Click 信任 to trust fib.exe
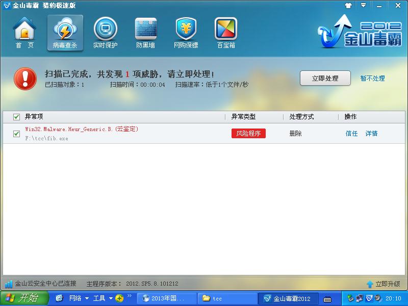 click(351, 134)
